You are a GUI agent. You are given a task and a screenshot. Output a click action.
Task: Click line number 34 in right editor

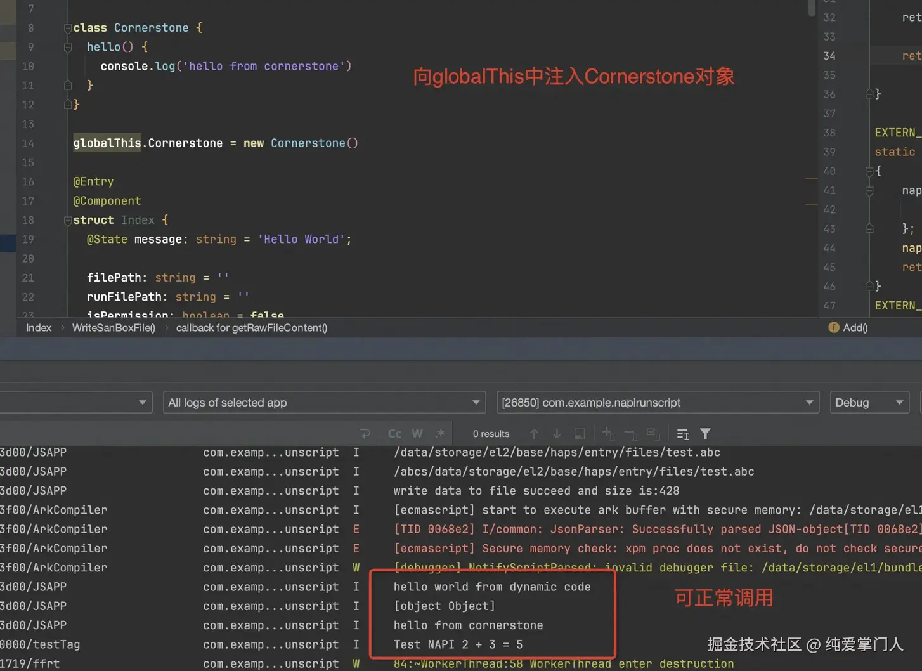pyautogui.click(x=829, y=56)
